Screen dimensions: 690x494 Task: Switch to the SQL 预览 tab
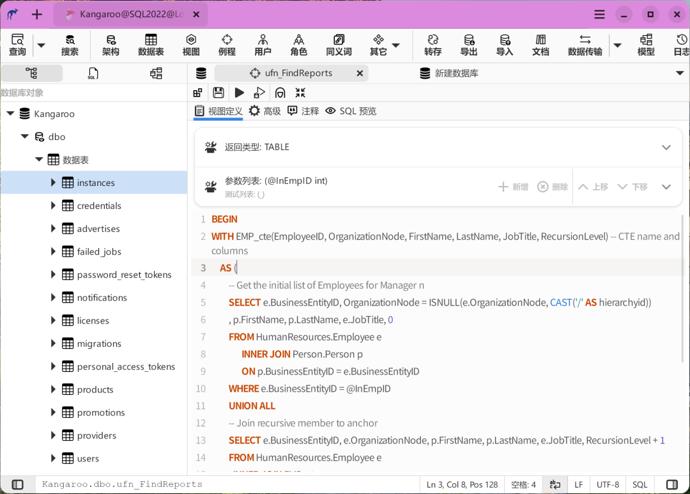click(x=351, y=111)
